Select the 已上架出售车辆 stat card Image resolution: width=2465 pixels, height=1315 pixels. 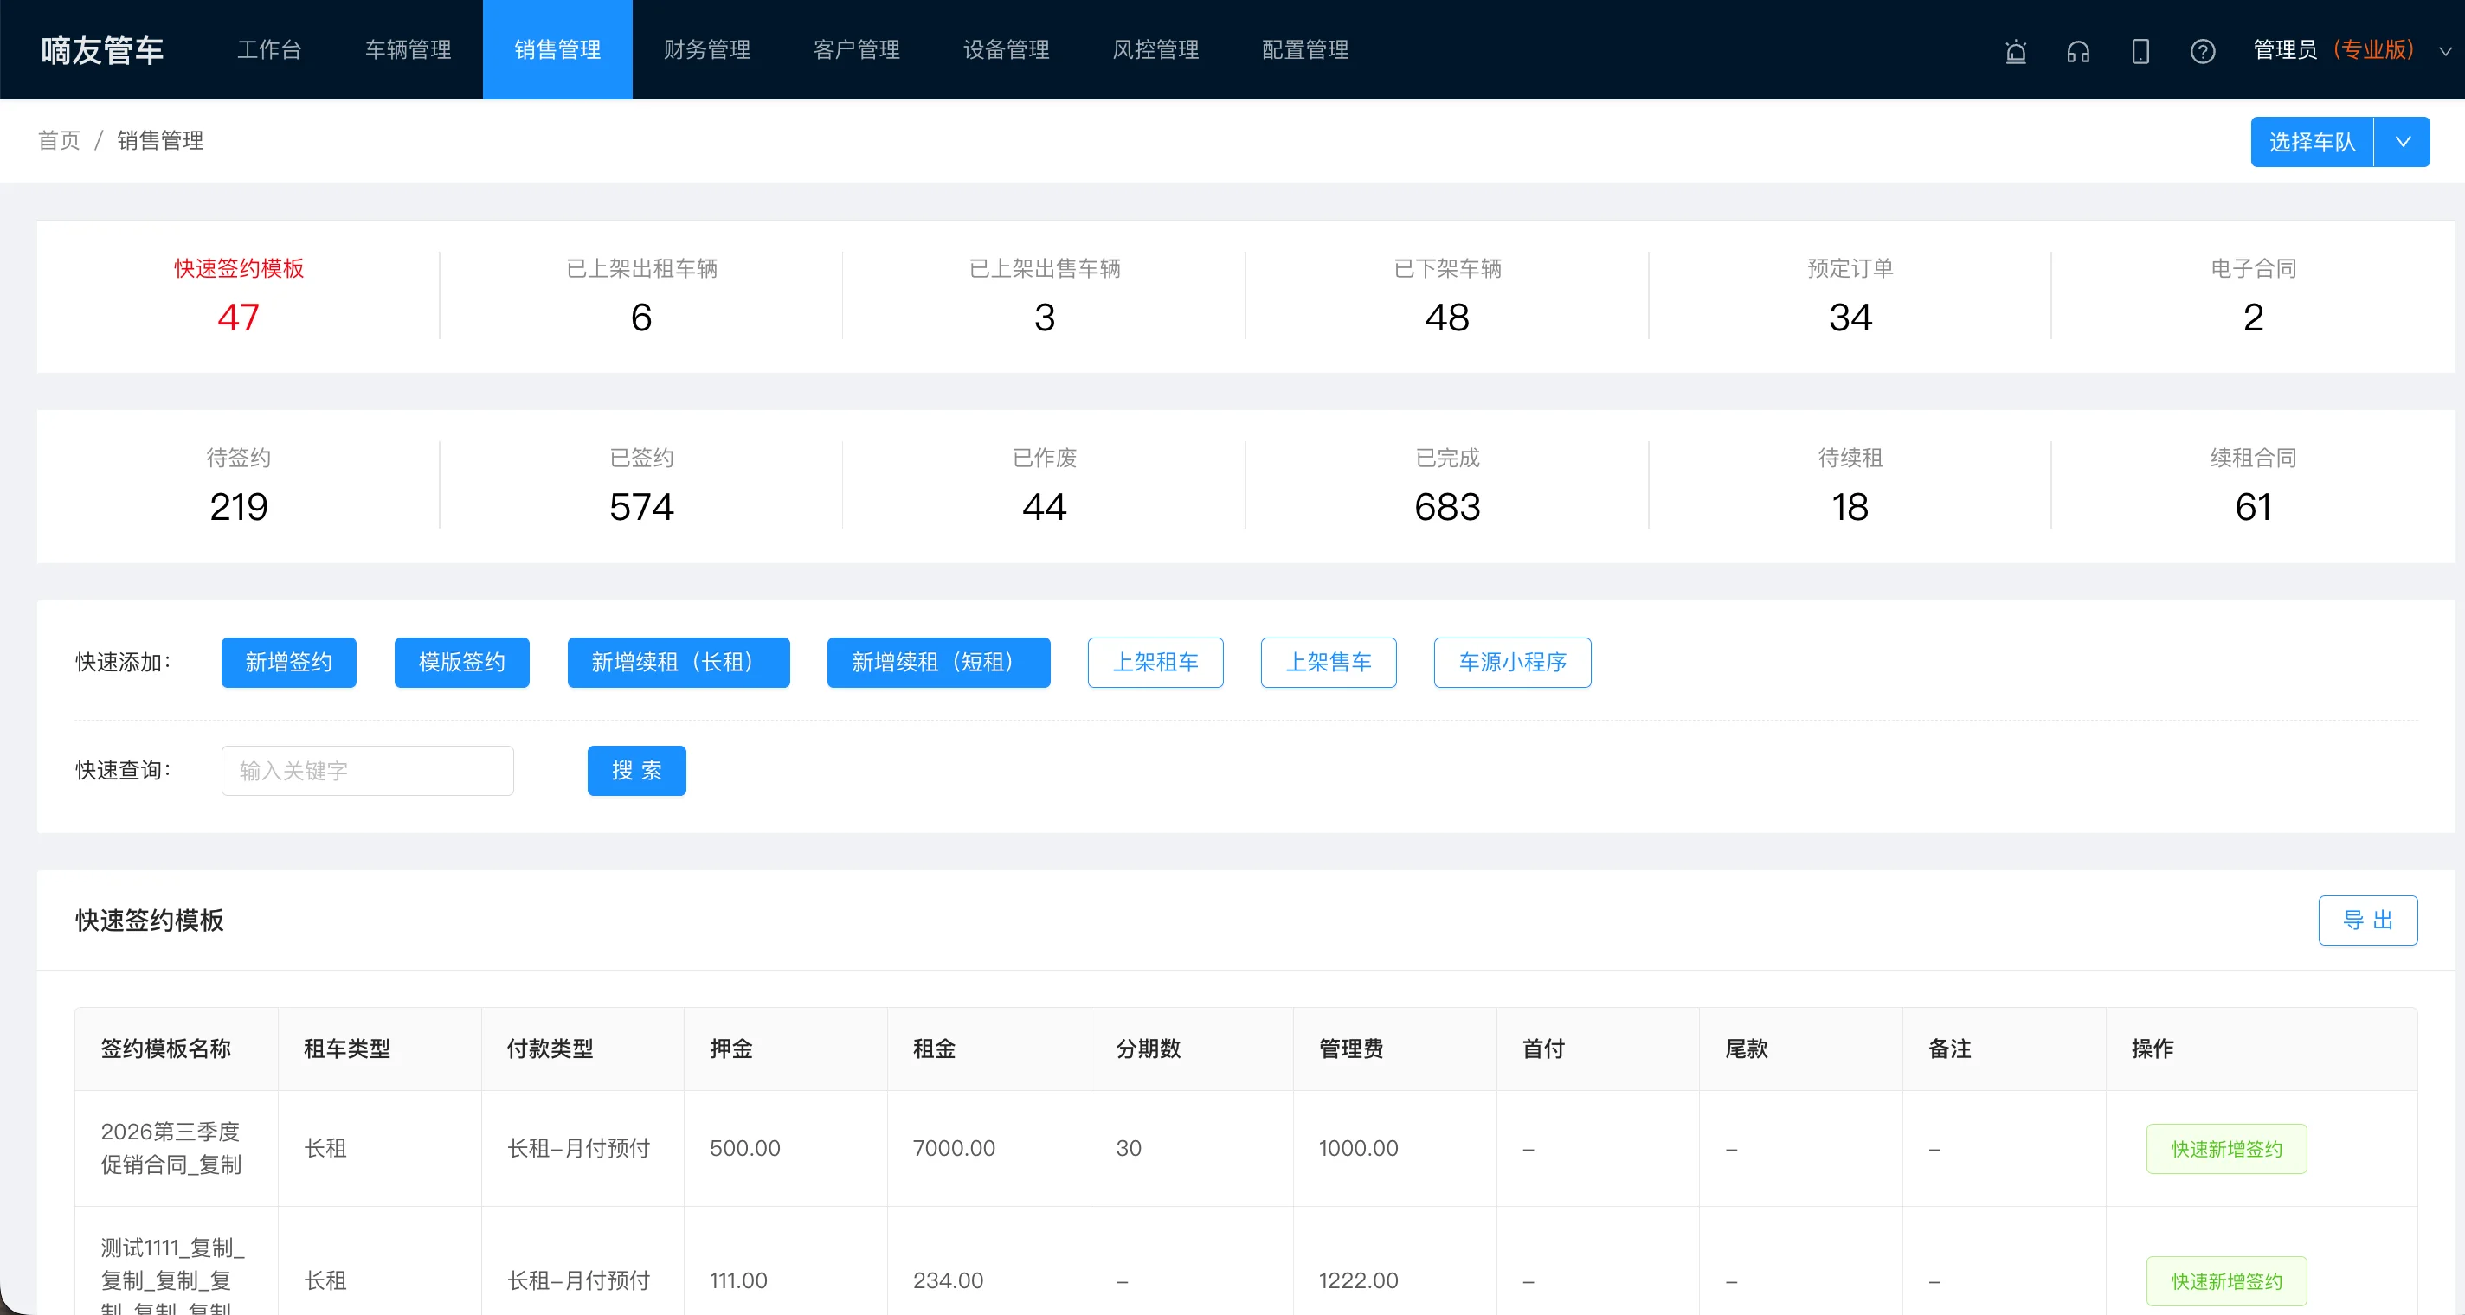1044,297
